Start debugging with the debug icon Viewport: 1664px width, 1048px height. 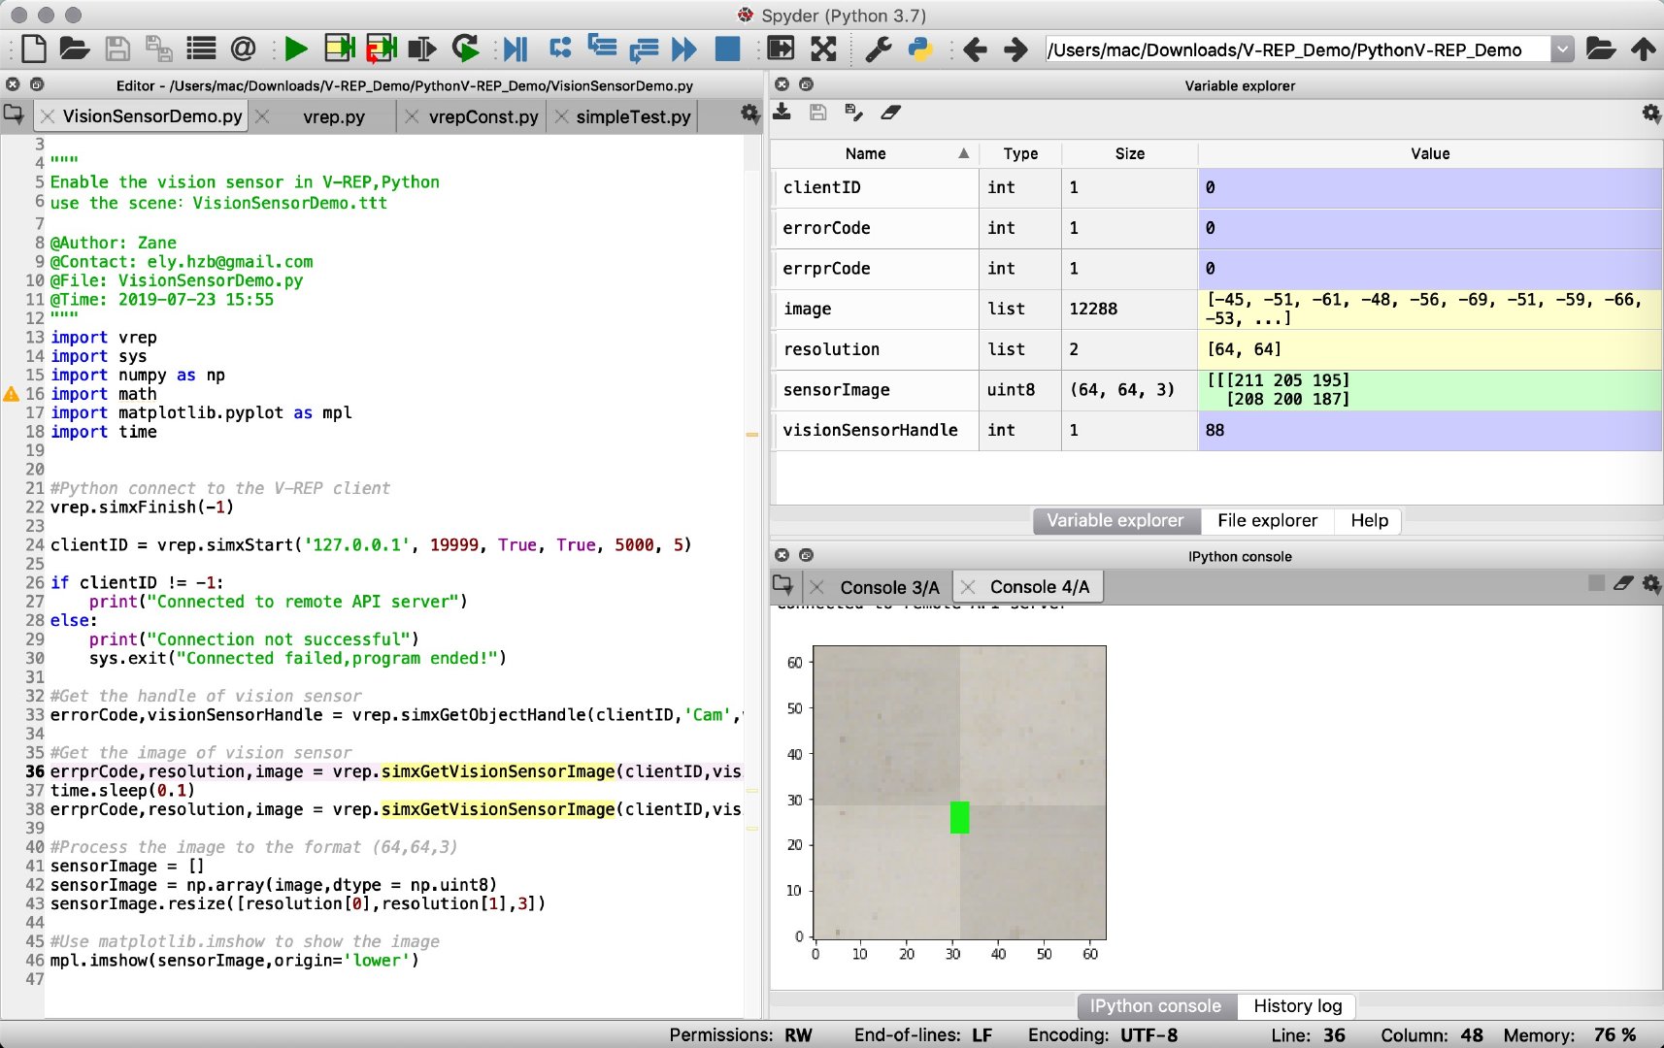(x=516, y=49)
